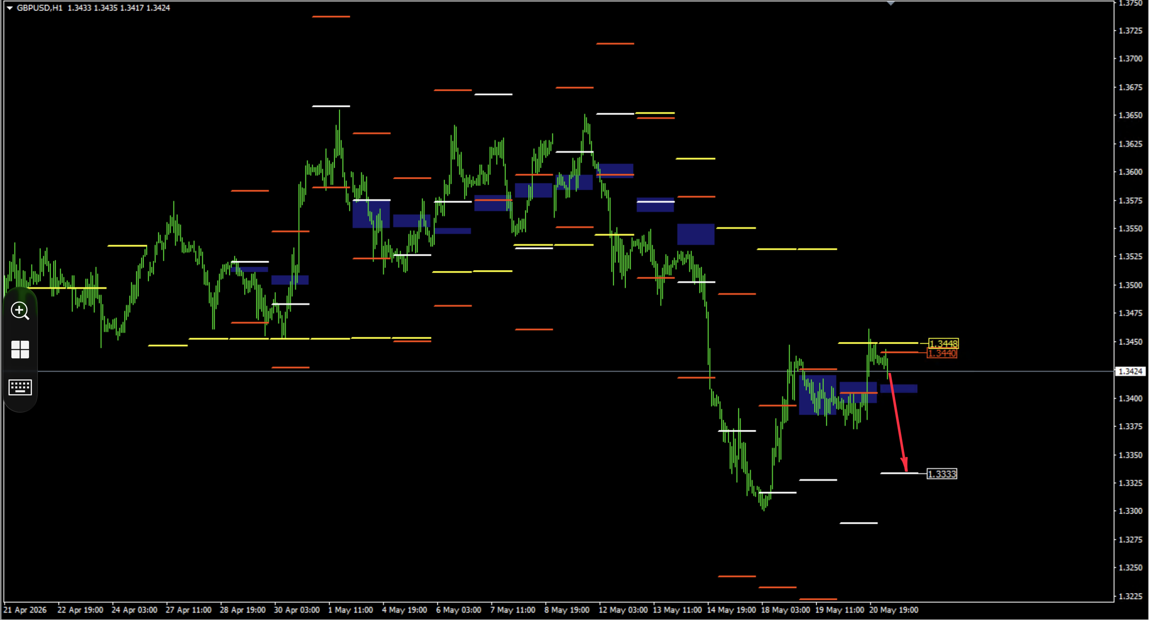Click the GBPUSD,H1 symbol title text
1150x620 pixels.
(x=40, y=8)
